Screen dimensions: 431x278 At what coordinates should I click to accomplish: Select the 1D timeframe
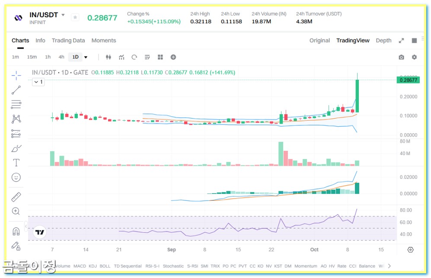click(75, 57)
